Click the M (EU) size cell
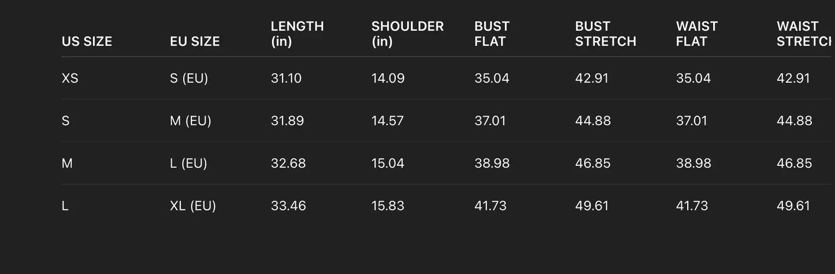 pos(191,121)
